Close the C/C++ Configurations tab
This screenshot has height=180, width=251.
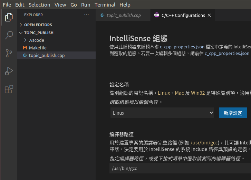pyautogui.click(x=209, y=15)
